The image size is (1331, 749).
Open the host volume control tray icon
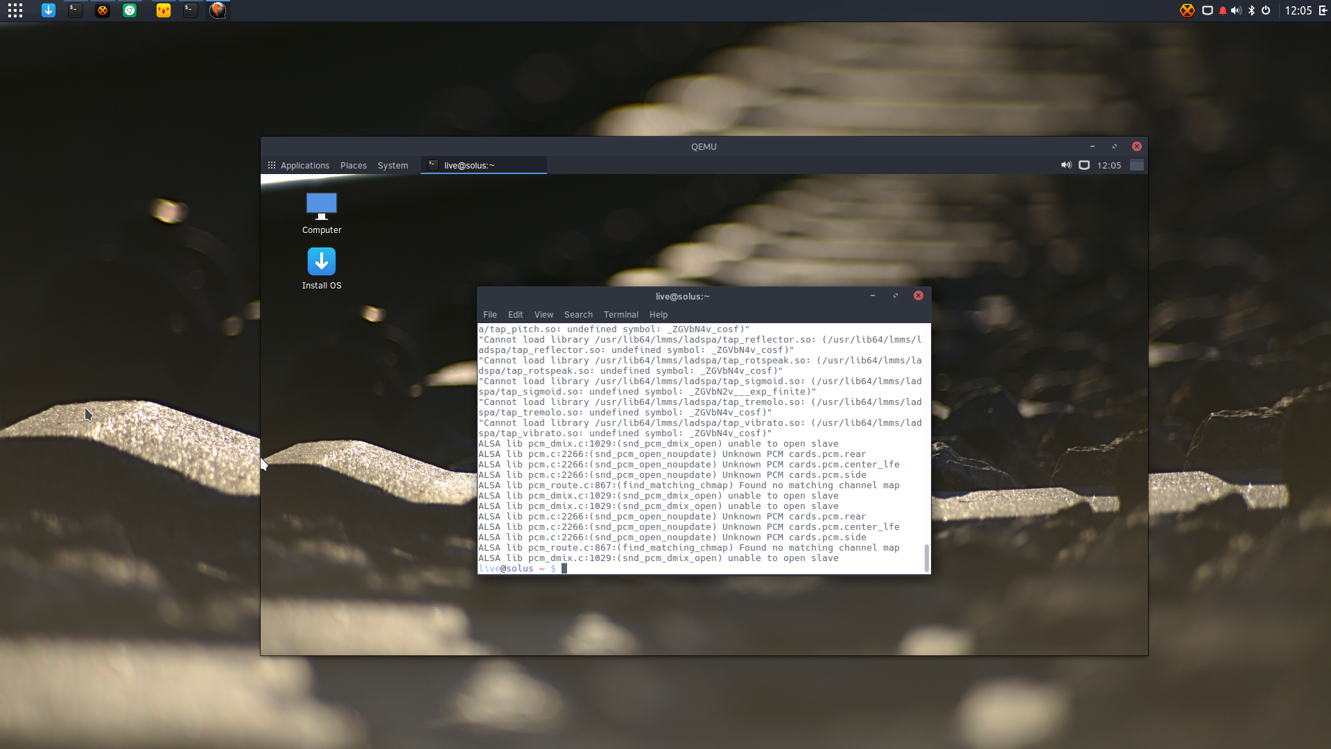click(x=1236, y=10)
